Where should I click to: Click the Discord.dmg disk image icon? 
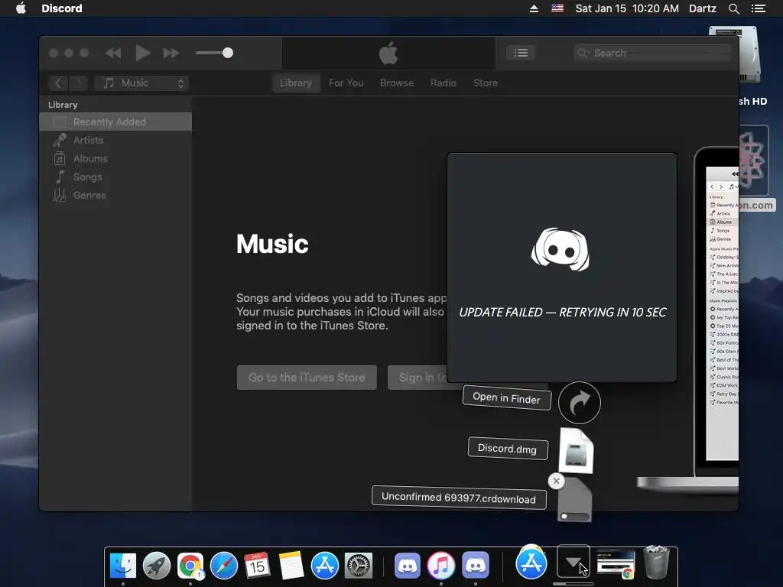click(576, 451)
